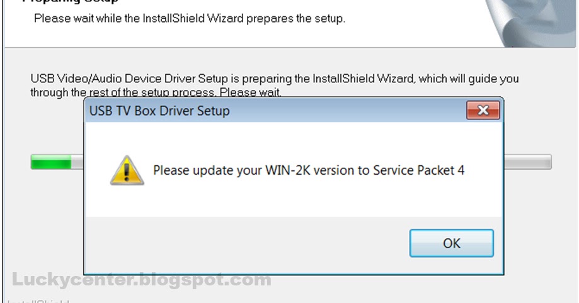Click the yellow warning triangle icon
The height and width of the screenshot is (303, 579).
pos(127,170)
